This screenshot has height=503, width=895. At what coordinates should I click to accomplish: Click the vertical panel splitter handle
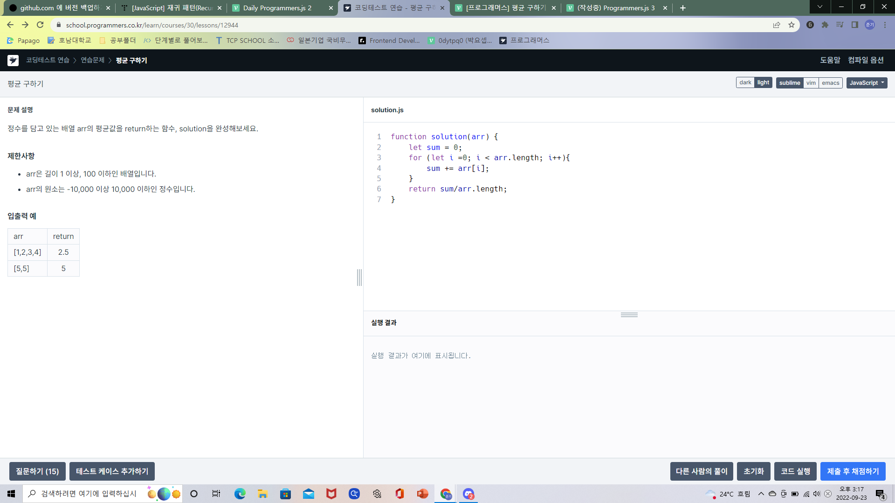pyautogui.click(x=359, y=278)
